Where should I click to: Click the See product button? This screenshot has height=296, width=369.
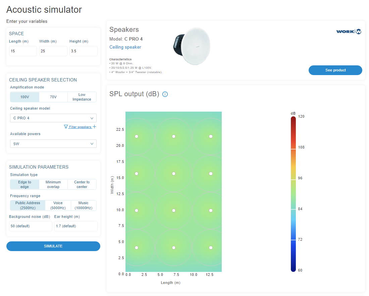click(335, 70)
